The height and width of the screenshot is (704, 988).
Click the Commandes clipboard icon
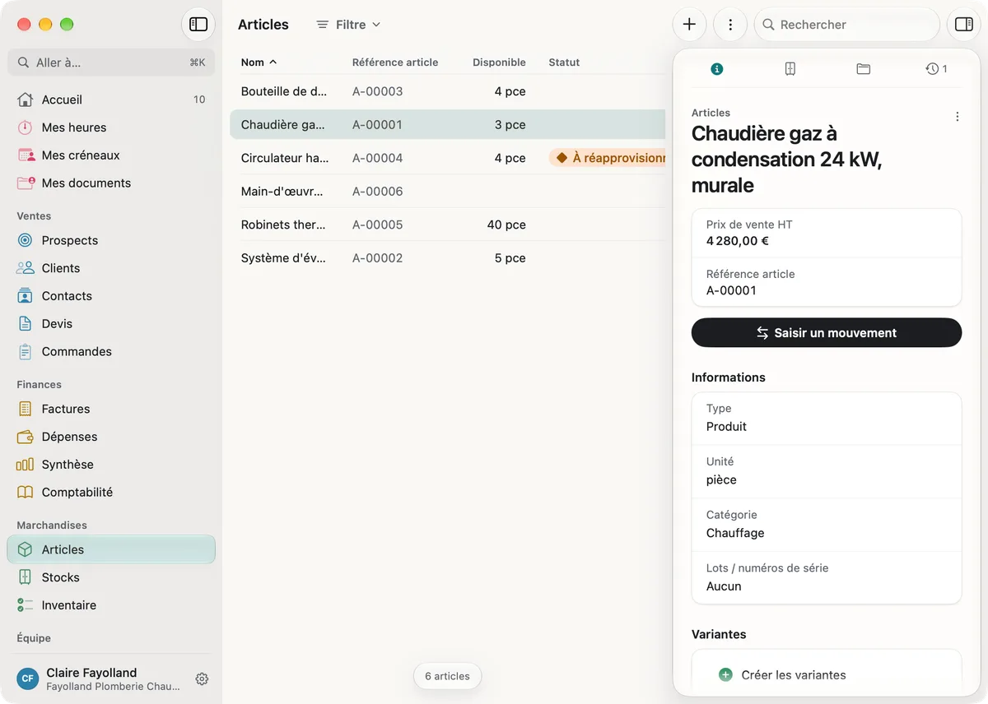[x=26, y=351]
